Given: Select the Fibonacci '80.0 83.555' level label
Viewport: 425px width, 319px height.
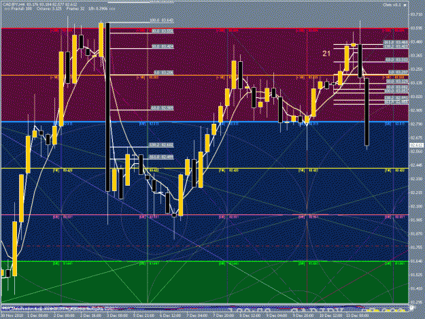Looking at the screenshot, I should coord(163,31).
